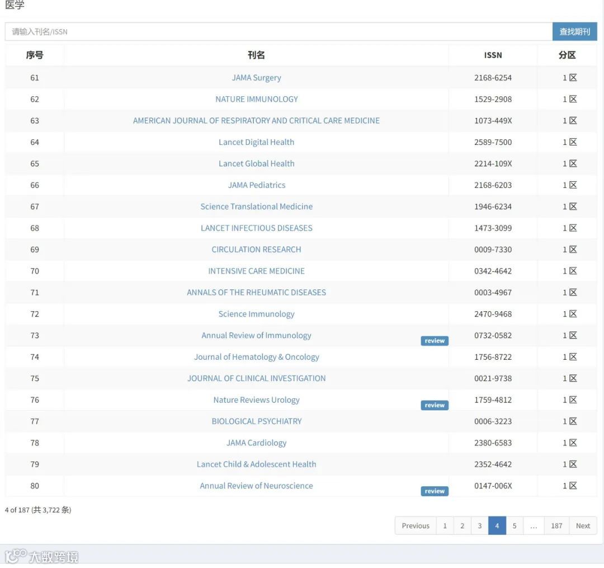Open Lancet Child & Adolescent Health link
The height and width of the screenshot is (568, 604).
click(x=256, y=464)
